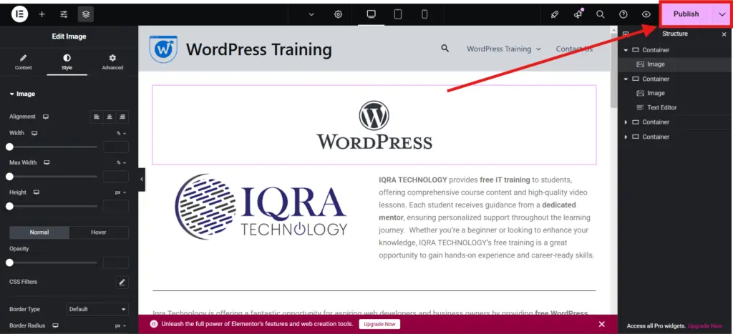The width and height of the screenshot is (733, 334).
Task: Click the Max Width slider handle
Action: click(x=9, y=177)
